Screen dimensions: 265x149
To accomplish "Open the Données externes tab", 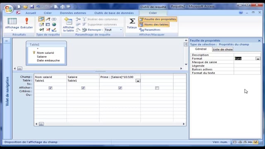I will pyautogui.click(x=73, y=13).
